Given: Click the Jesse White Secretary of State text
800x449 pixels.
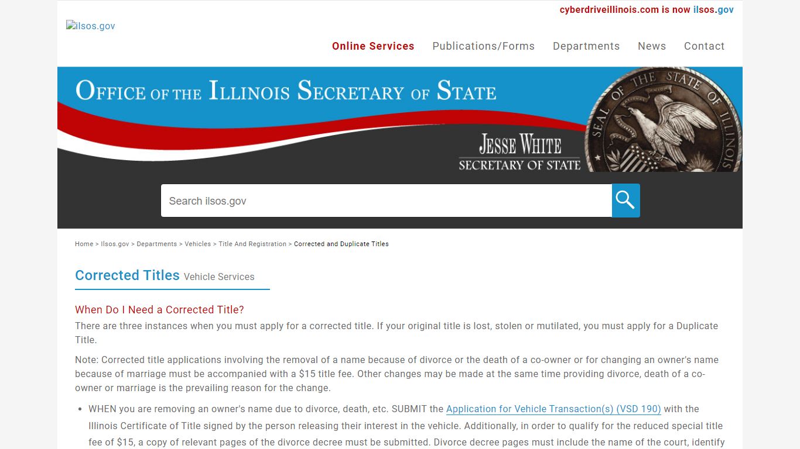Looking at the screenshot, I should coord(519,153).
